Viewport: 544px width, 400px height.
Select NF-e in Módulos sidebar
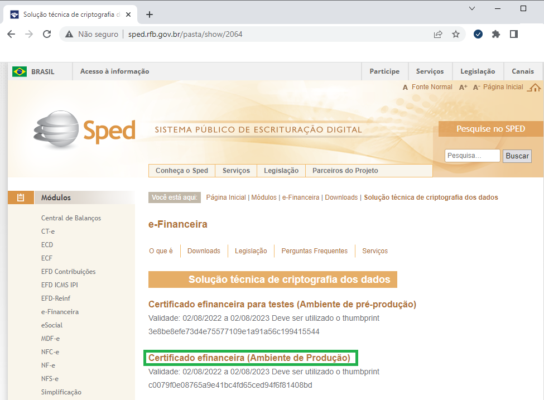48,365
